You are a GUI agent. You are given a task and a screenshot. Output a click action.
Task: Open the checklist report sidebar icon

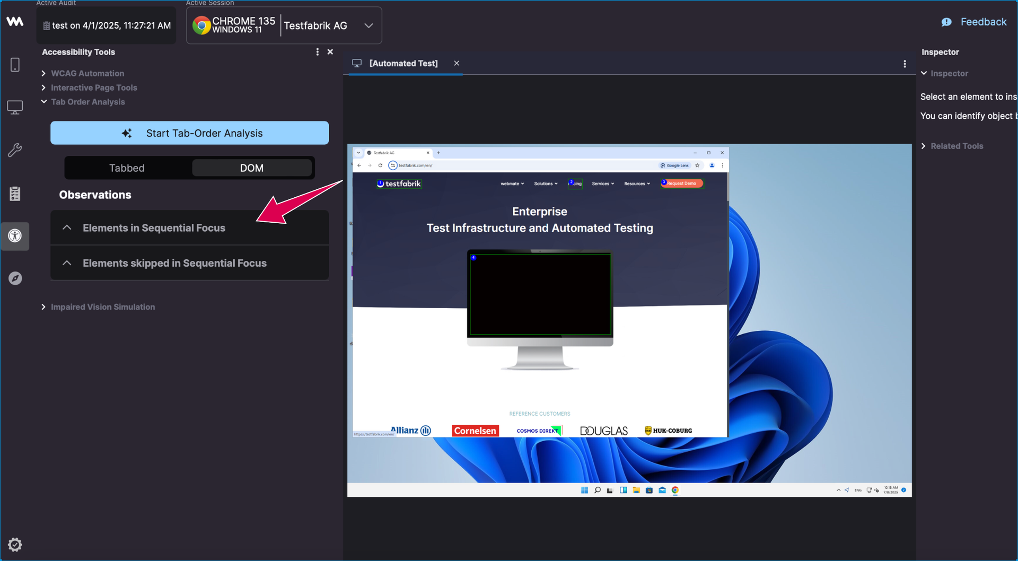(15, 194)
